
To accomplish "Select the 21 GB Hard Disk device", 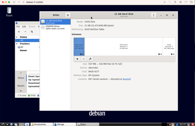I will coord(56,22).
